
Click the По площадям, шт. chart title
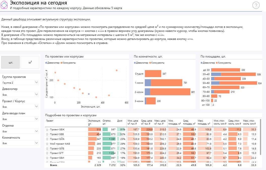pyautogui.click(x=213, y=56)
